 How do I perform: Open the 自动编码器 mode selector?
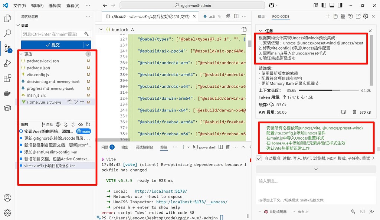(x=273, y=212)
